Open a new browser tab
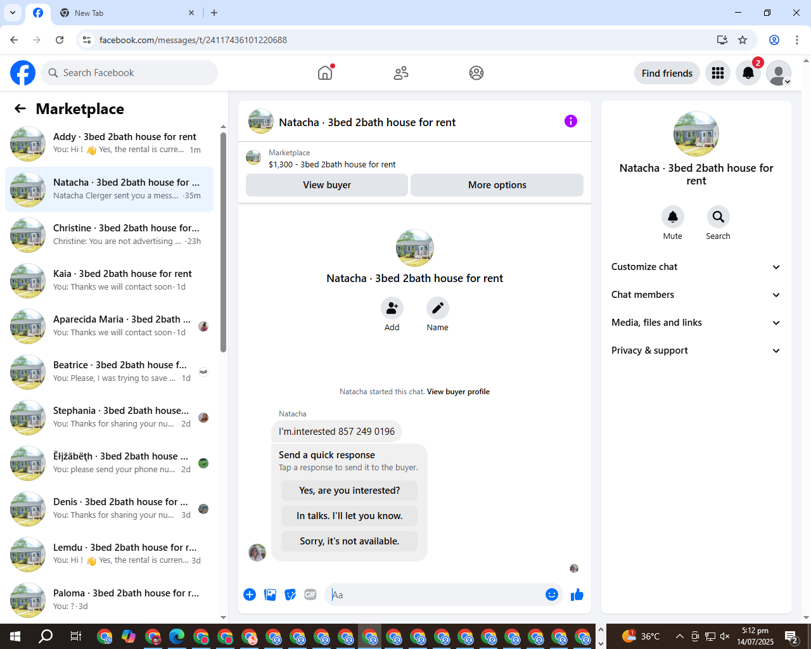The height and width of the screenshot is (649, 811). 214,13
